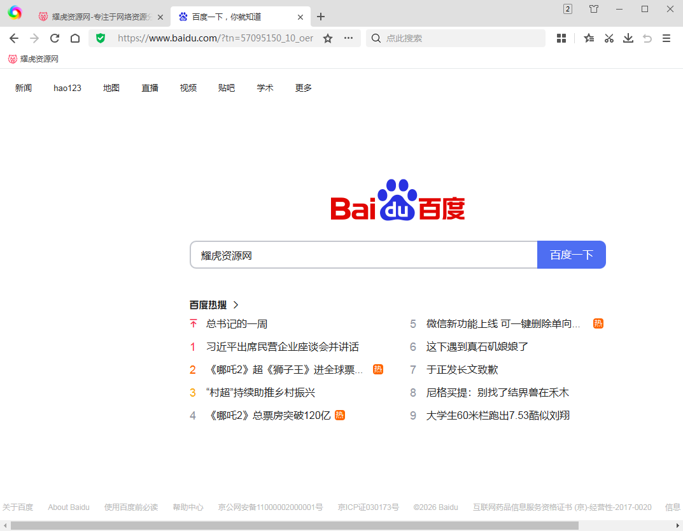Open the downloads icon
The image size is (683, 531).
(628, 38)
